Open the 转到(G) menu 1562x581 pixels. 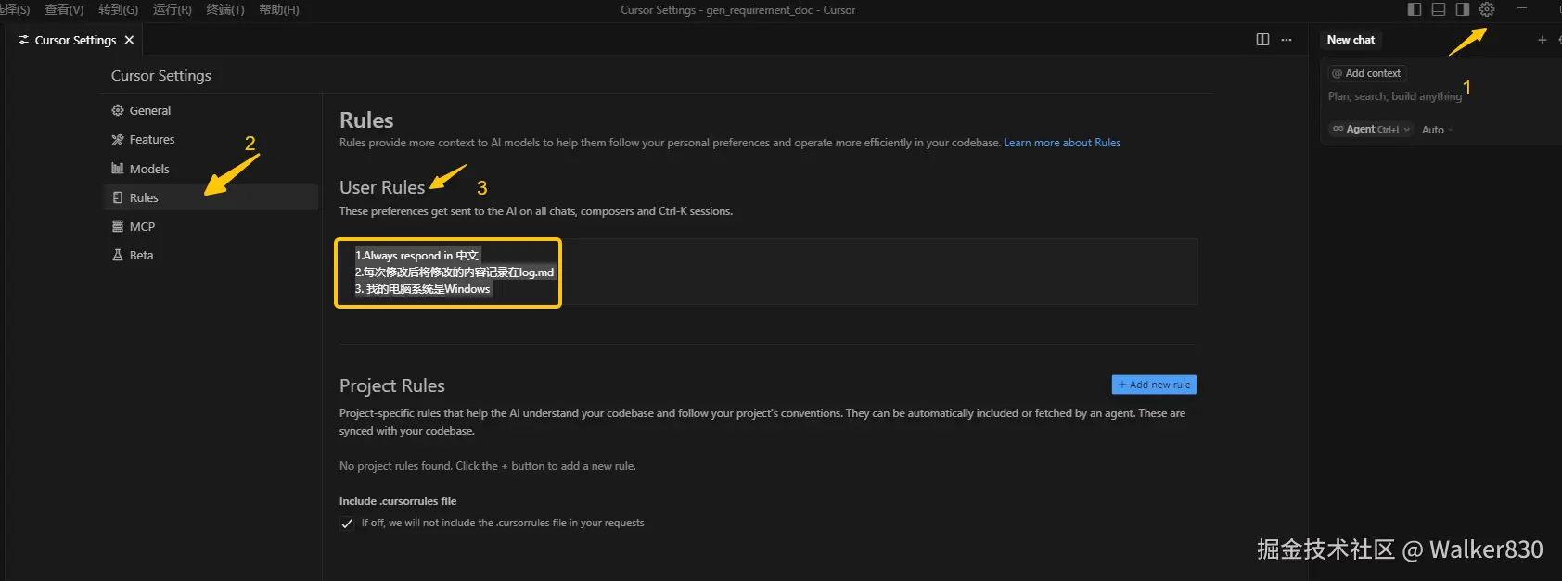(x=118, y=9)
